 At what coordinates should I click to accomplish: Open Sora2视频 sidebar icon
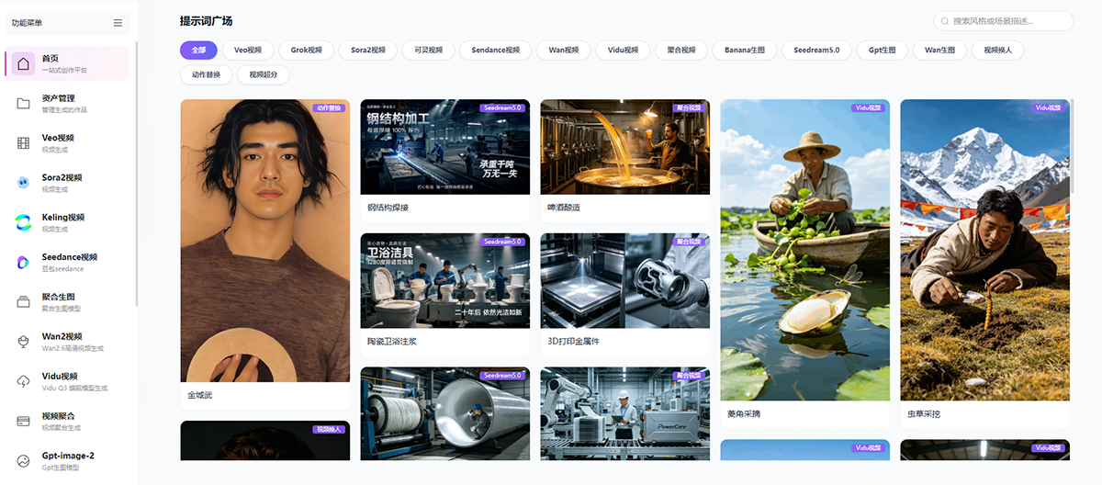click(x=23, y=183)
